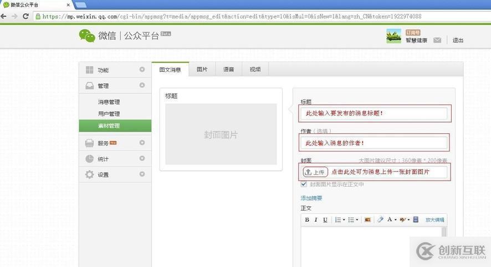Click the 上传 cover upload button
Screen dimensions: 491x267
tap(315, 172)
